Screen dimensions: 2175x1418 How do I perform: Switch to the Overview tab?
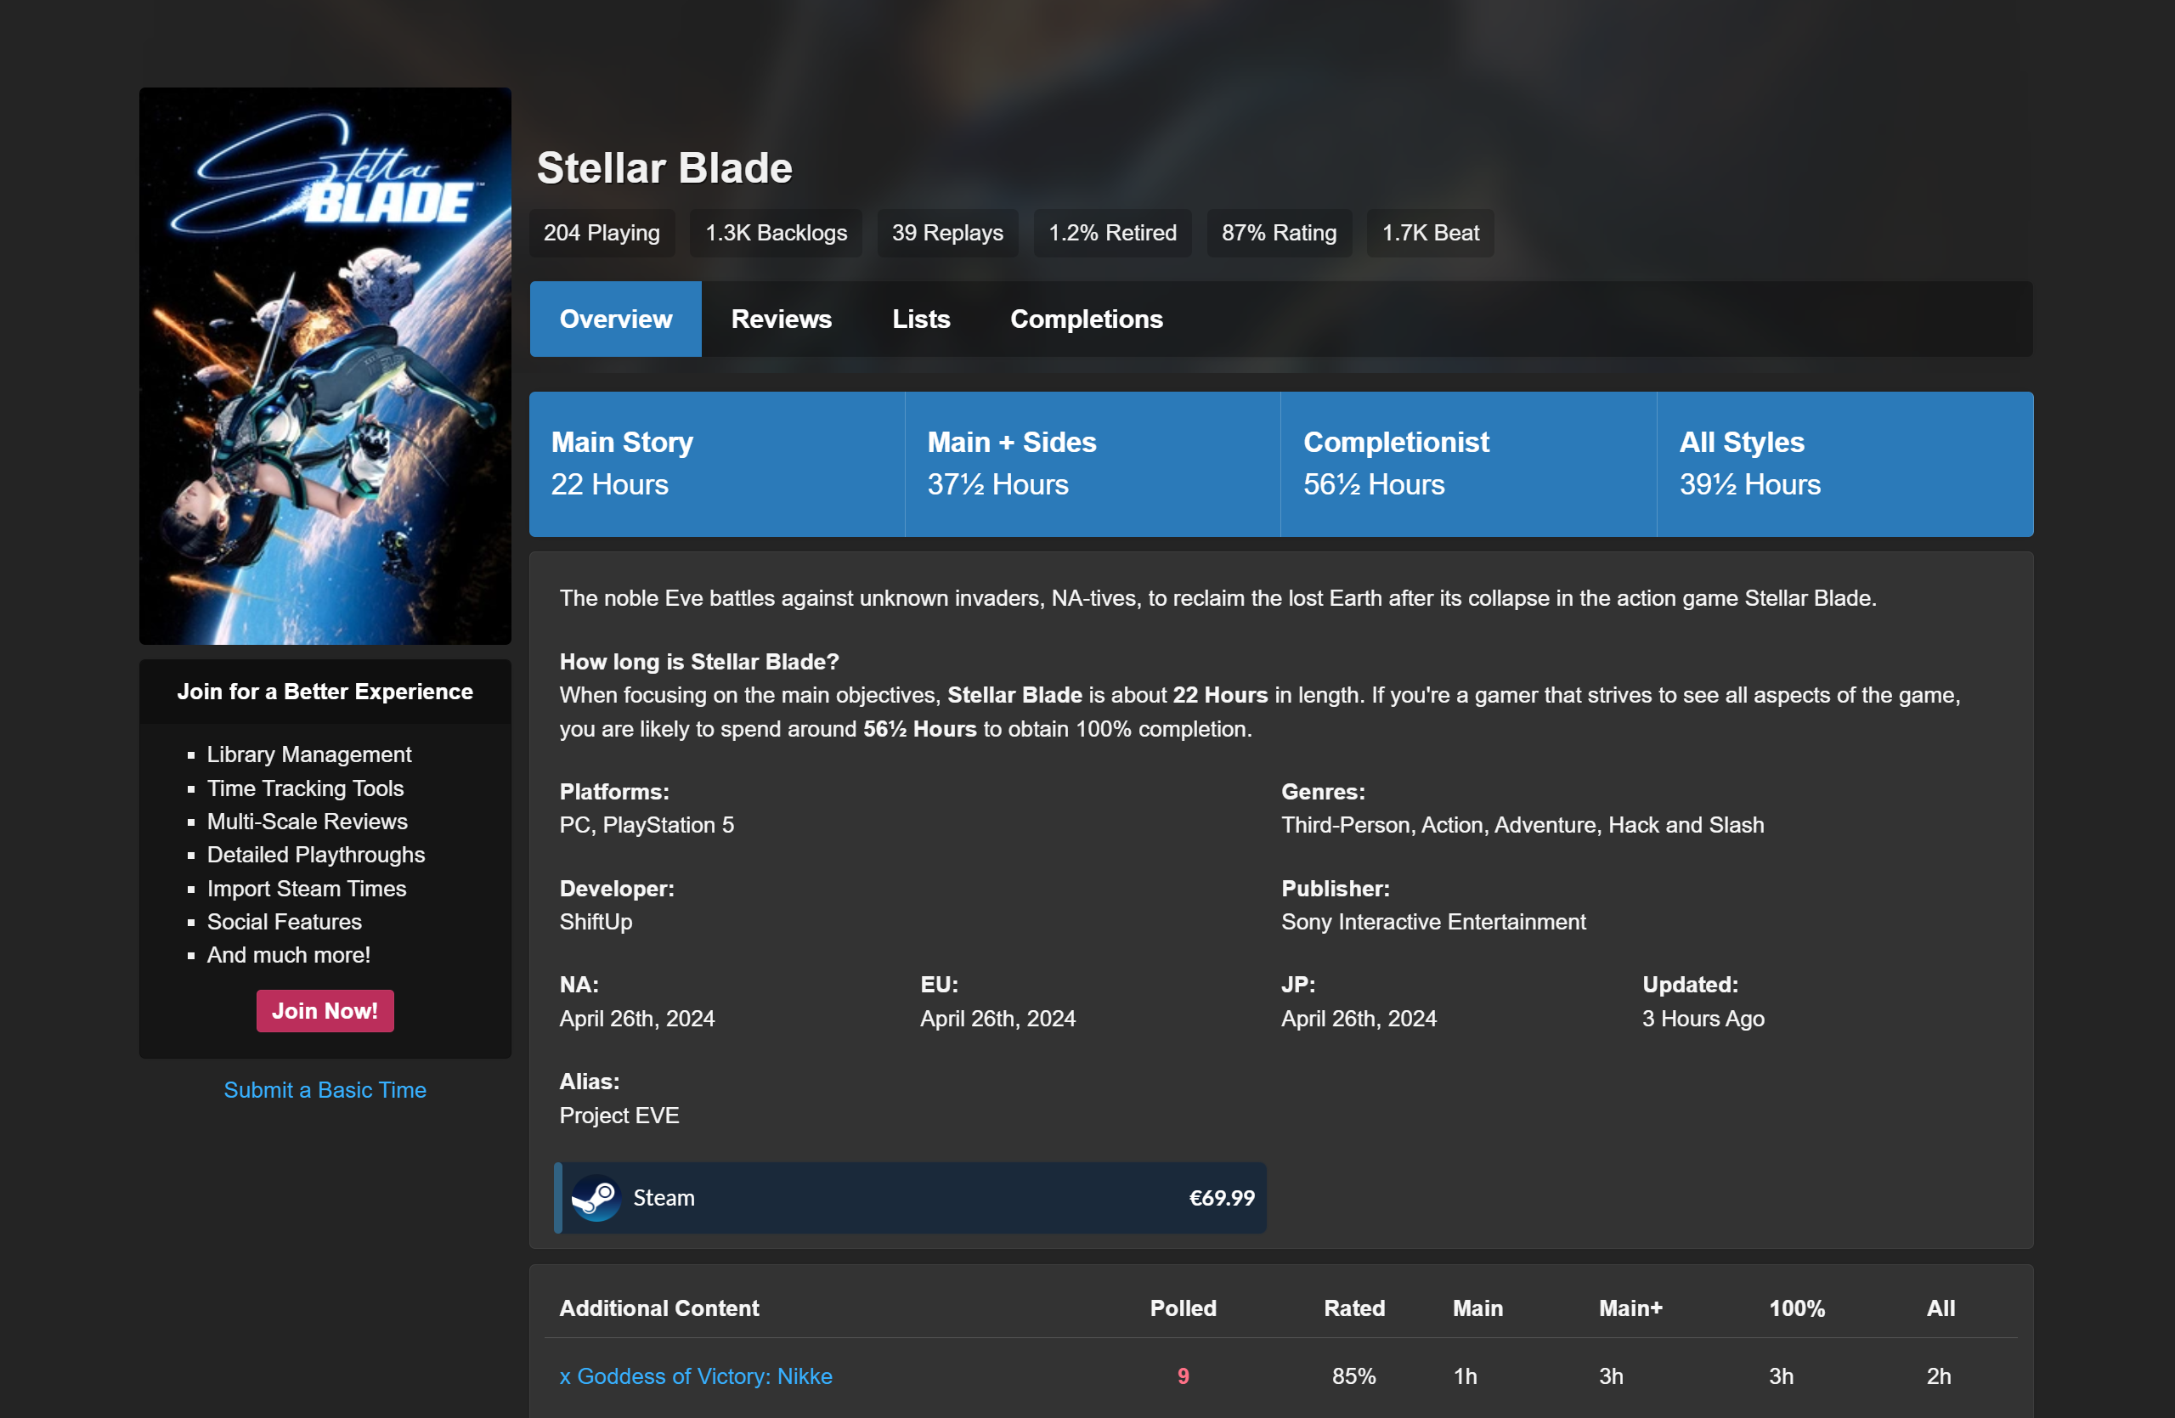(615, 319)
